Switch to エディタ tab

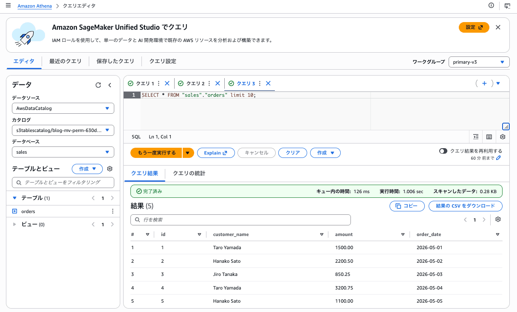click(x=24, y=61)
